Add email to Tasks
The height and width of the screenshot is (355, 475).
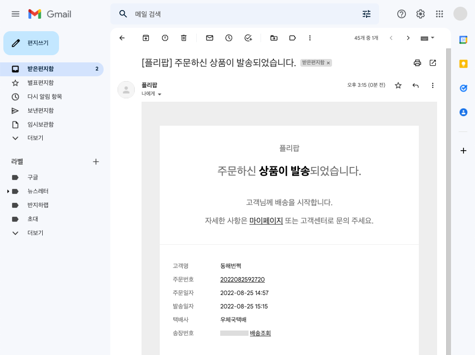(248, 38)
